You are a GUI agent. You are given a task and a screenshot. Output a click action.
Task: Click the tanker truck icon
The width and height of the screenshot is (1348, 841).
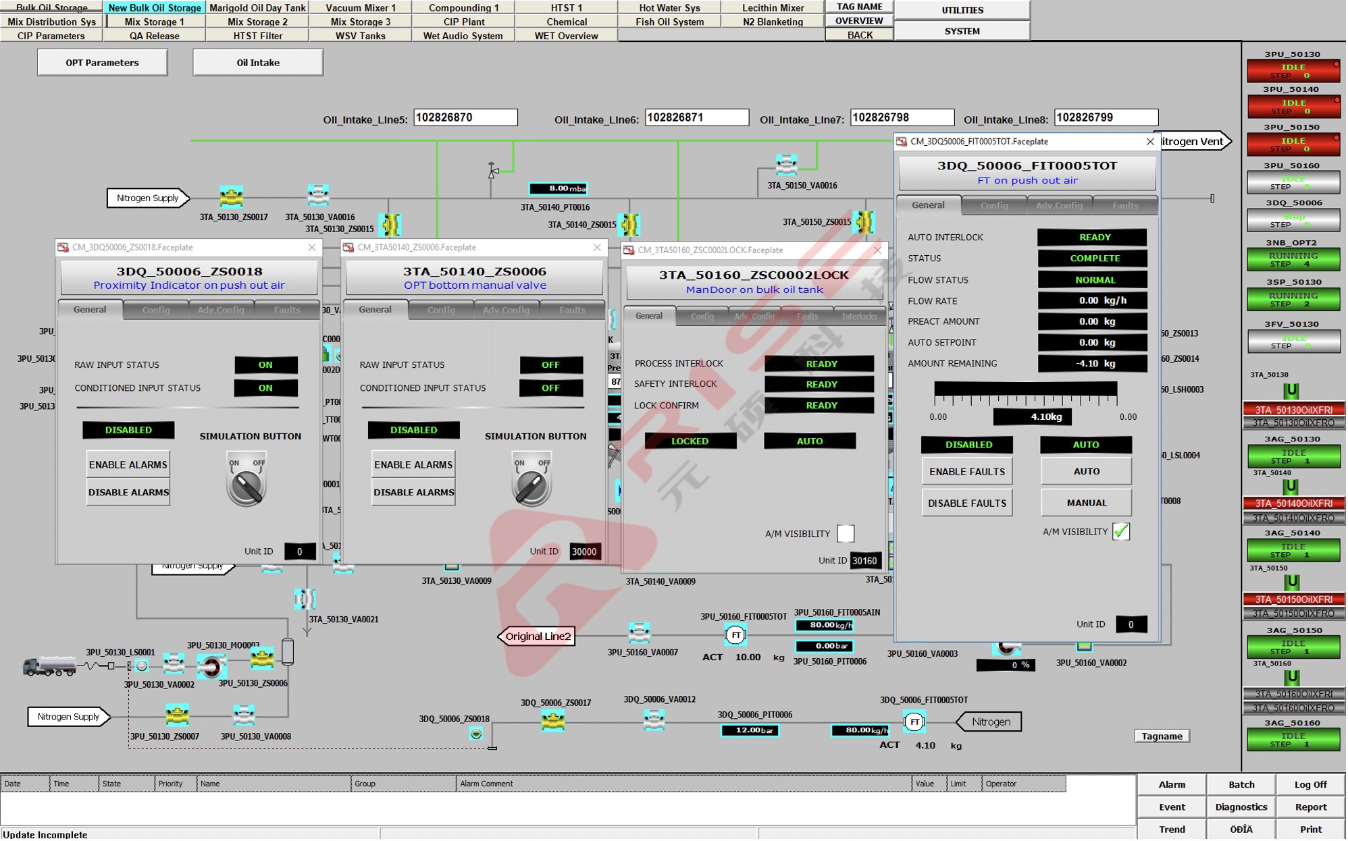pyautogui.click(x=49, y=667)
